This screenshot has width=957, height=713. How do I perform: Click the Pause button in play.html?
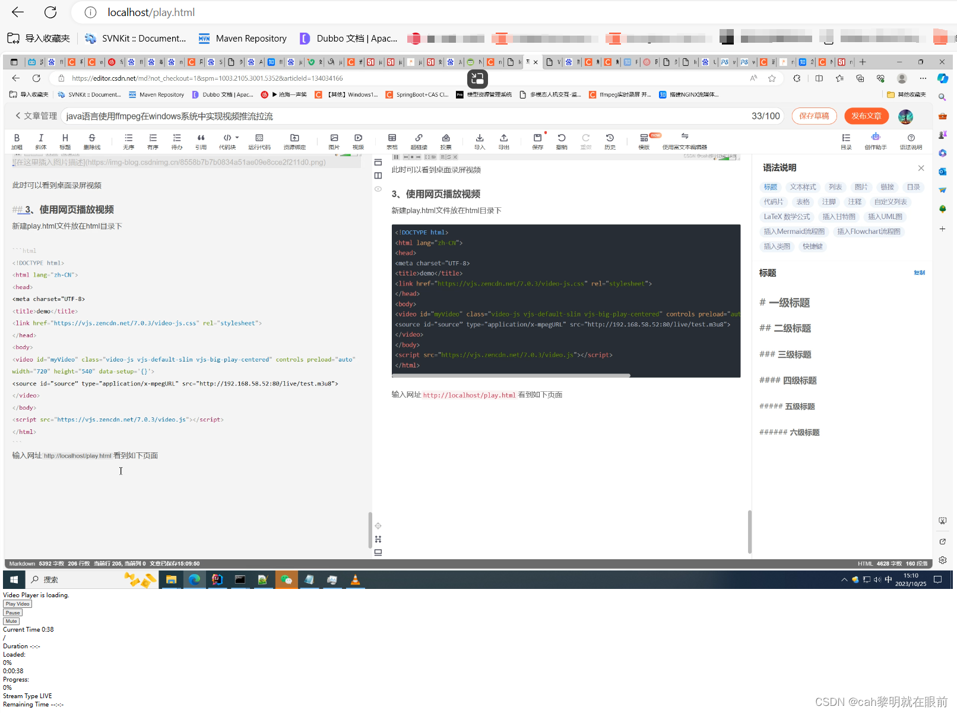(12, 613)
